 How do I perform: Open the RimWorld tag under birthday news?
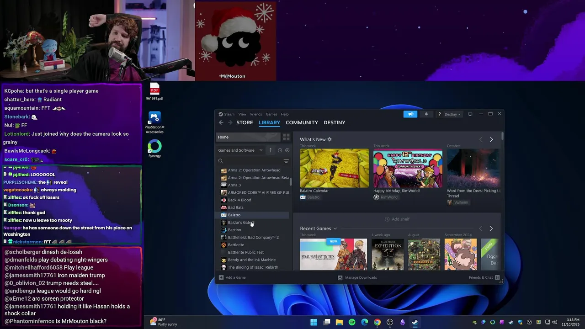point(386,197)
